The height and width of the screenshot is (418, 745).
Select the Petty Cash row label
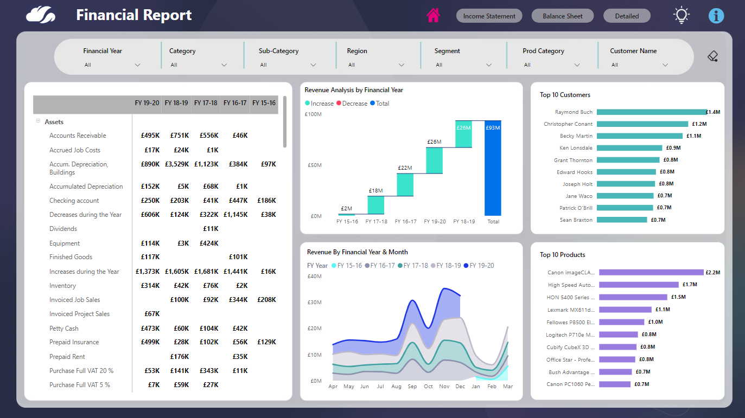click(x=64, y=329)
